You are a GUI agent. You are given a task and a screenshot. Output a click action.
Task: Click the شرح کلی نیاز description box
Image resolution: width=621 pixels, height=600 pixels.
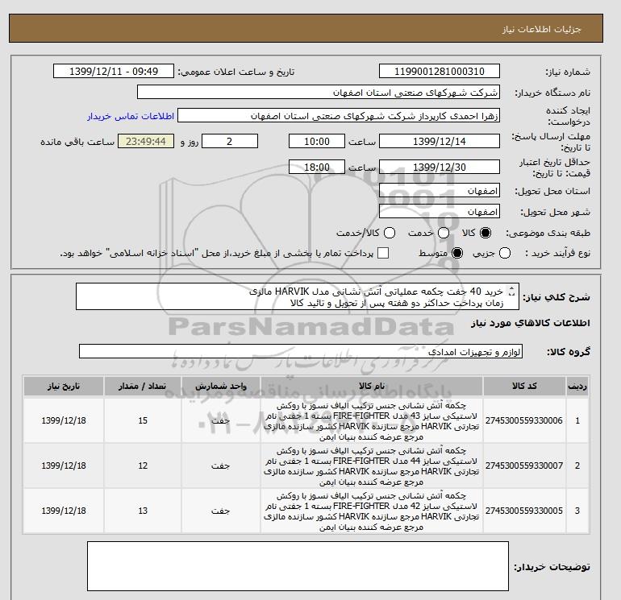click(298, 296)
